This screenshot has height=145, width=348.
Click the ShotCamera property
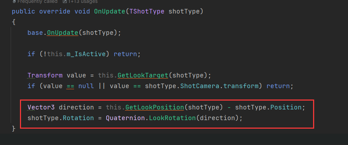[x=199, y=86]
